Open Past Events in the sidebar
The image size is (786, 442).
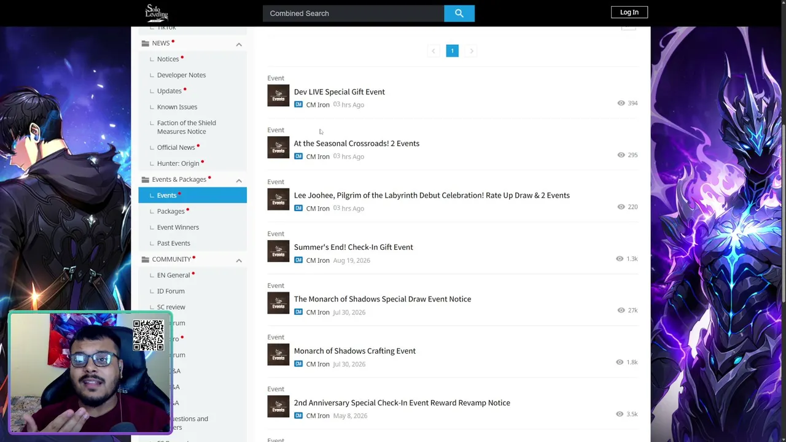coord(174,243)
